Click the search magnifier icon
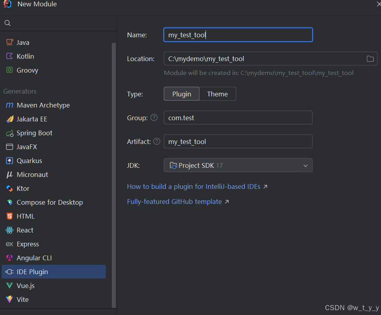This screenshot has height=315, width=381. click(8, 23)
